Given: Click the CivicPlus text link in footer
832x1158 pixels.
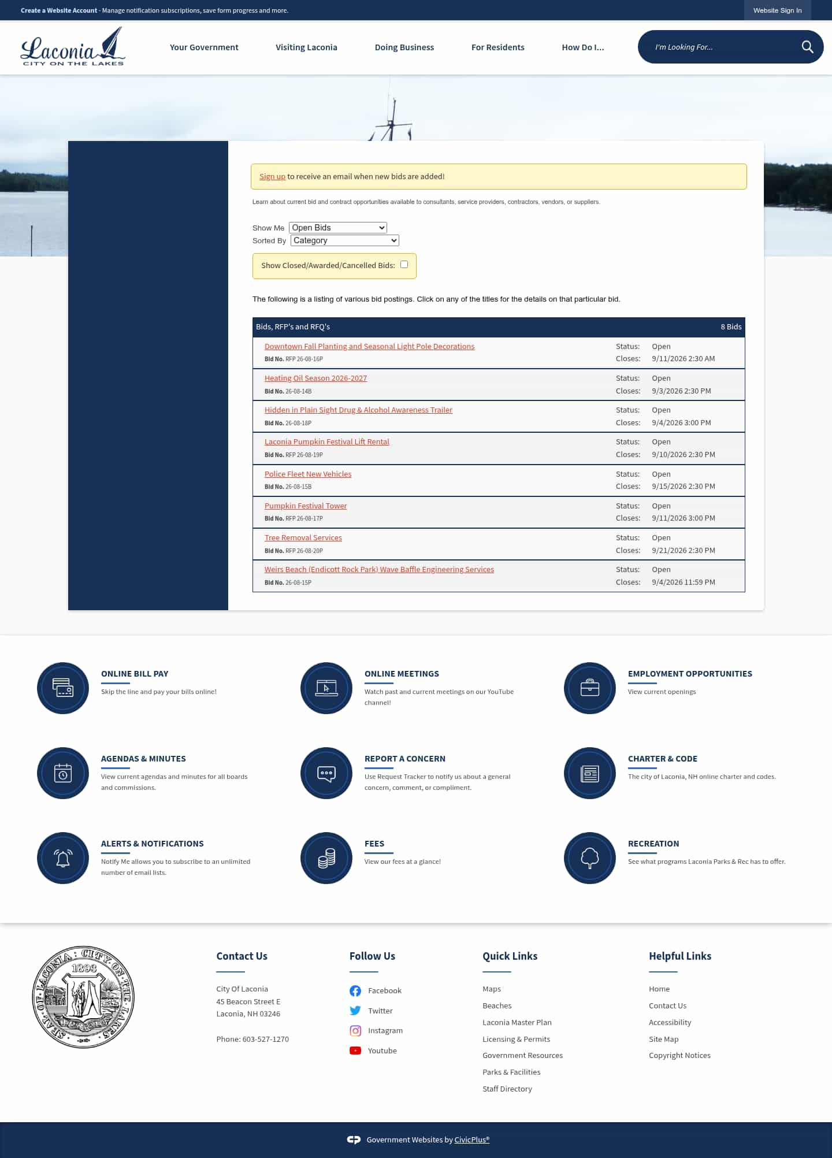Looking at the screenshot, I should click(471, 1140).
